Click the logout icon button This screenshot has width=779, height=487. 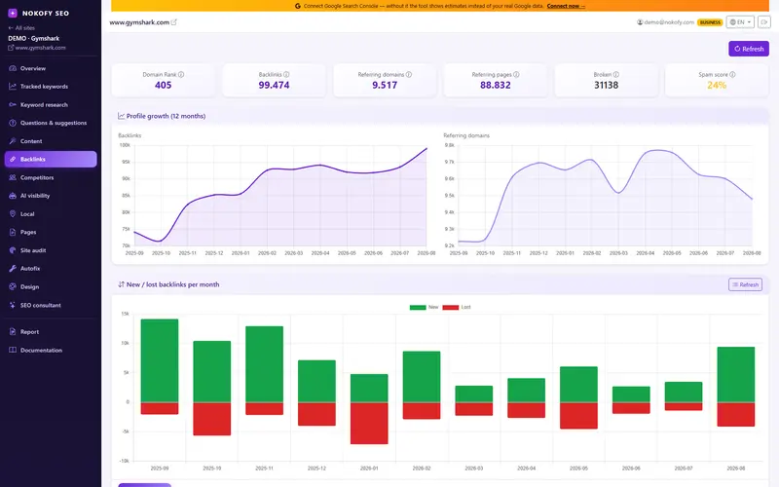(x=764, y=22)
